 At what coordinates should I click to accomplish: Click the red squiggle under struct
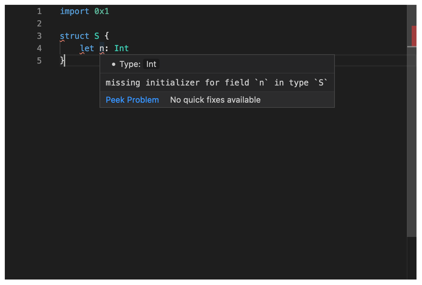click(62, 40)
